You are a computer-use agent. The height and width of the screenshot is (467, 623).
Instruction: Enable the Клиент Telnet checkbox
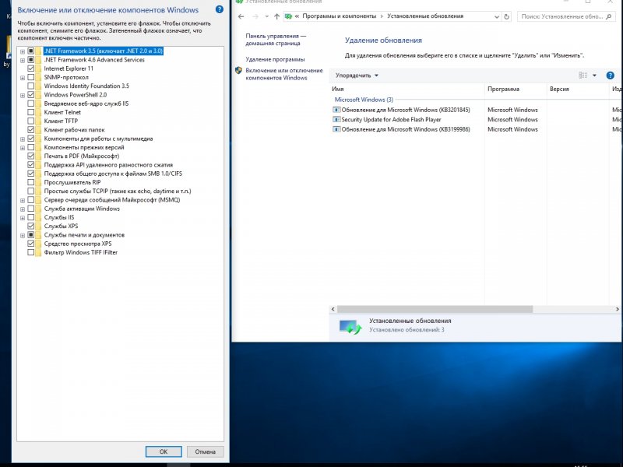click(30, 112)
